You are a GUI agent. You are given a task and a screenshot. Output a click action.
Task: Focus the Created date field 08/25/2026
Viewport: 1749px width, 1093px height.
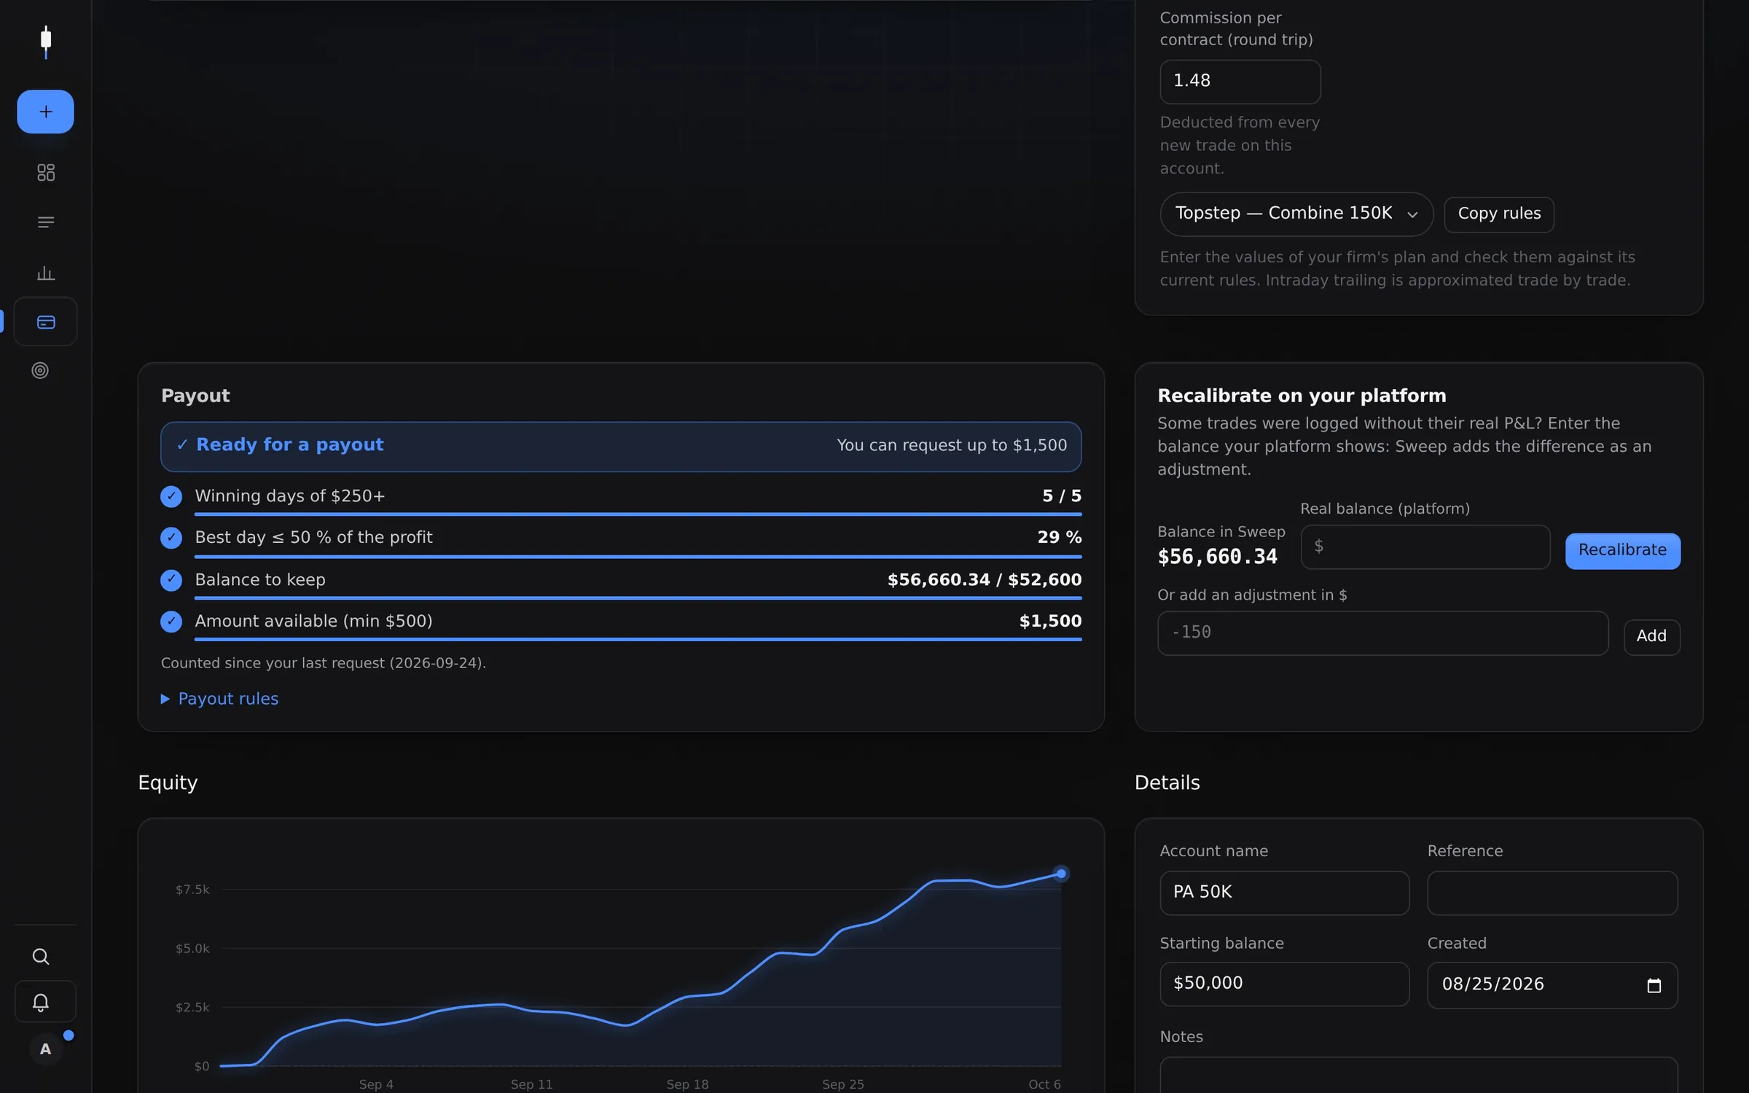coord(1552,985)
